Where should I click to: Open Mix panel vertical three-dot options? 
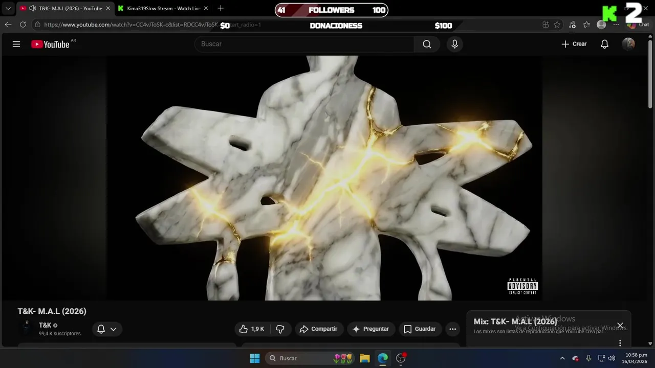point(620,343)
